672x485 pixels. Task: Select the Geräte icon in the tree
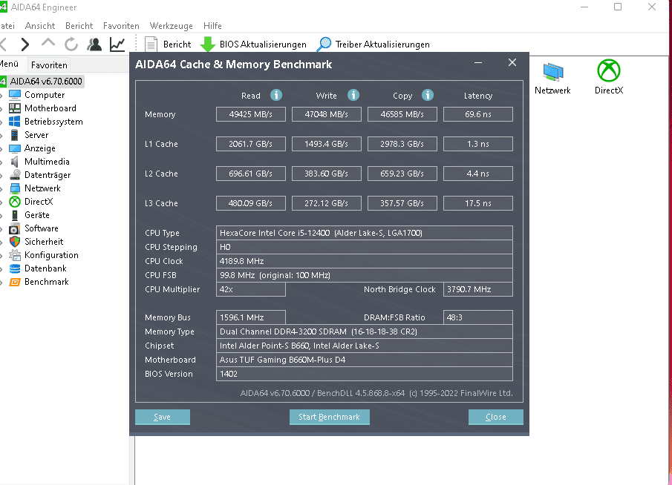15,215
